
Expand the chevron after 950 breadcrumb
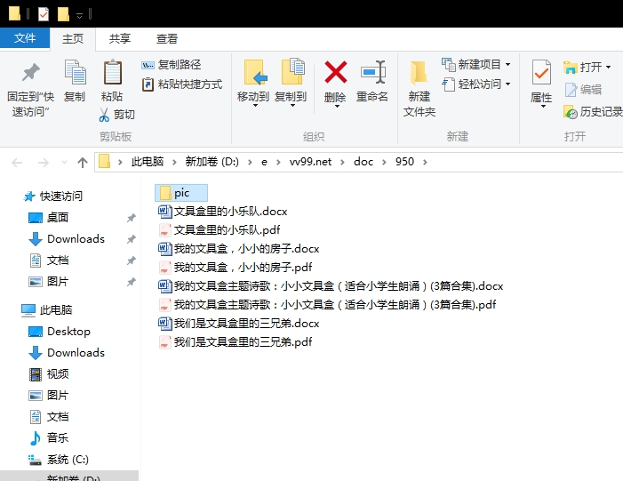(425, 162)
